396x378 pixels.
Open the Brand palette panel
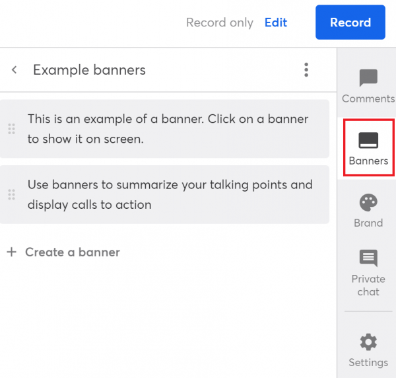[368, 211]
